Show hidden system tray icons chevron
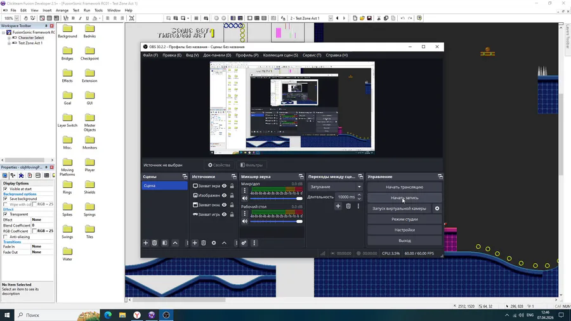 (x=507, y=315)
